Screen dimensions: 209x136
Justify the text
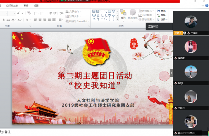[x=49, y=20]
